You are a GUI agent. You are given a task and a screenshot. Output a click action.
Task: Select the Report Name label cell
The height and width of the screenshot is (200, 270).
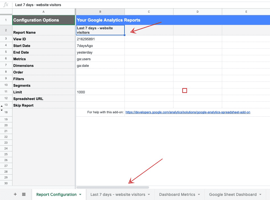pos(43,30)
